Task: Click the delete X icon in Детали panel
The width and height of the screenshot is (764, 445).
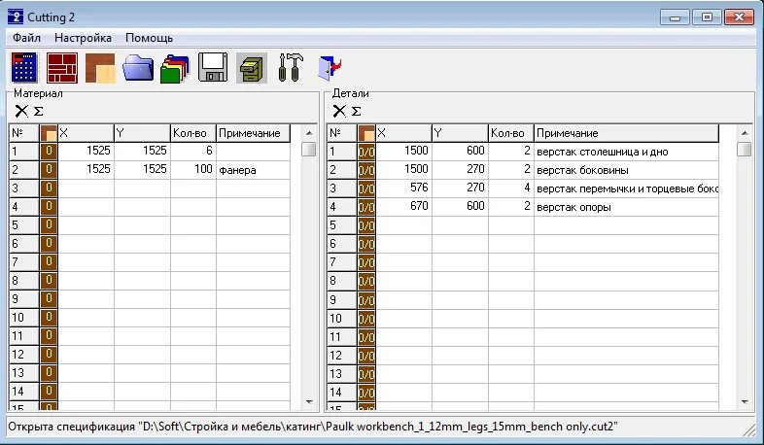Action: coord(339,111)
